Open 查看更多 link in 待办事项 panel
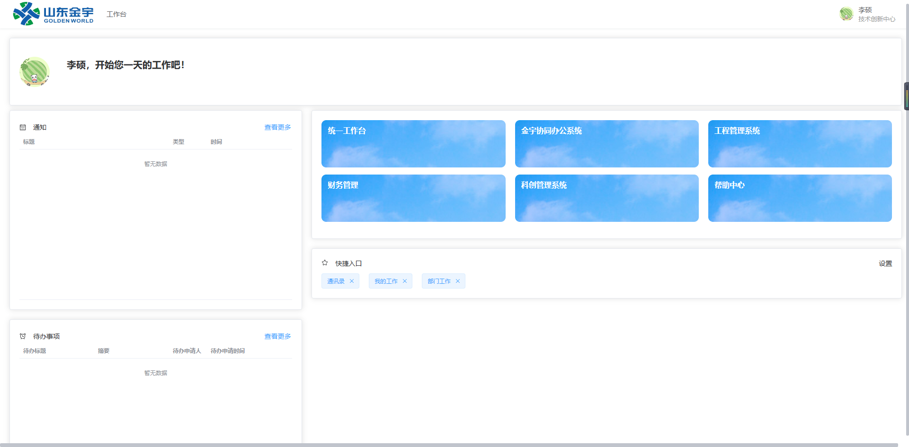909x447 pixels. (x=277, y=336)
